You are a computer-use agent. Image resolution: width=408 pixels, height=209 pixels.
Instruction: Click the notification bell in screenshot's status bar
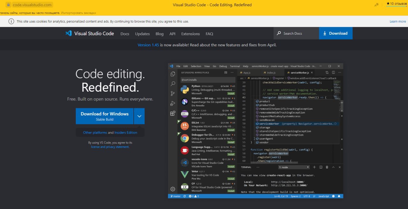pos(339,196)
